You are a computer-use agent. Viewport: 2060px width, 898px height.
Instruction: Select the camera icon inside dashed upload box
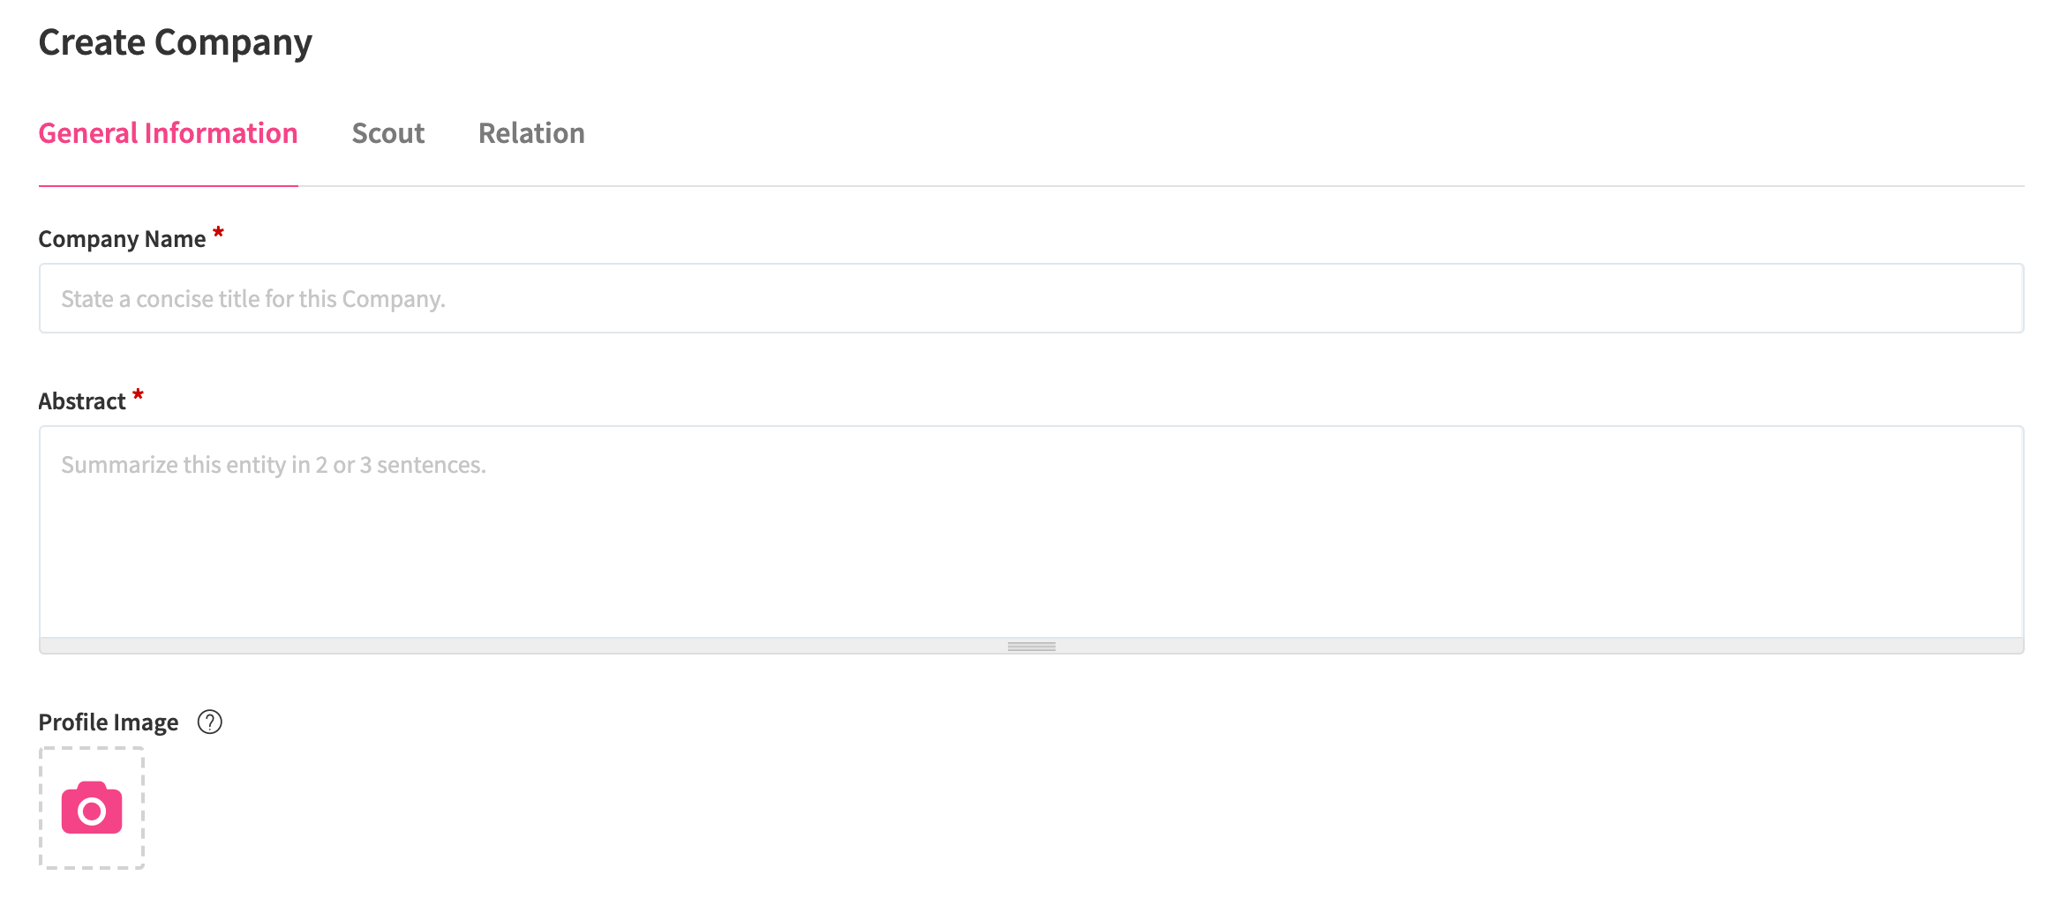[91, 807]
